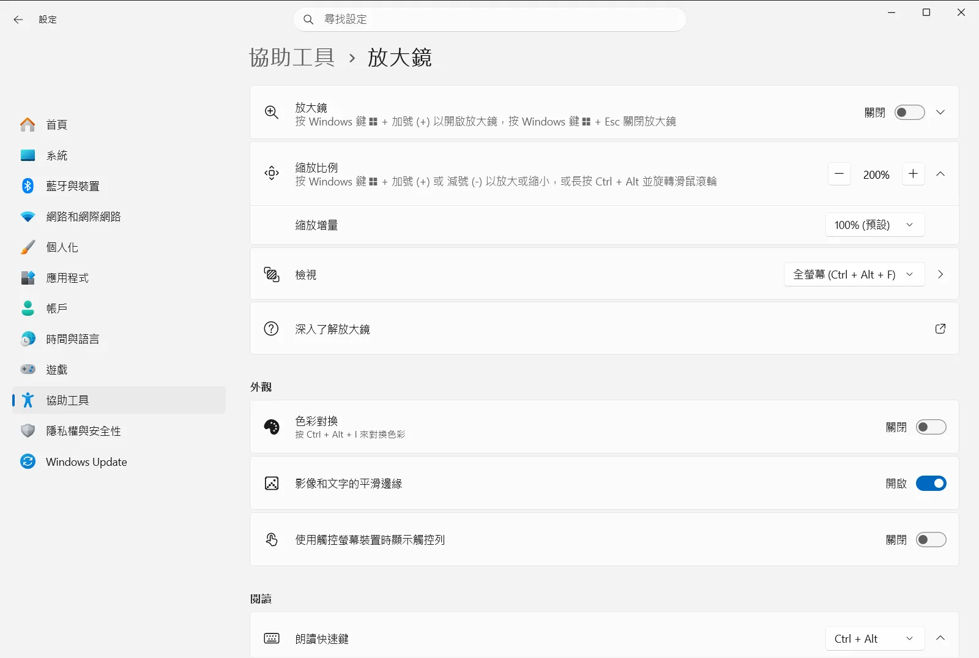The image size is (979, 658).
Task: Click the paintbrush icon for 個人化
Action: coord(28,247)
